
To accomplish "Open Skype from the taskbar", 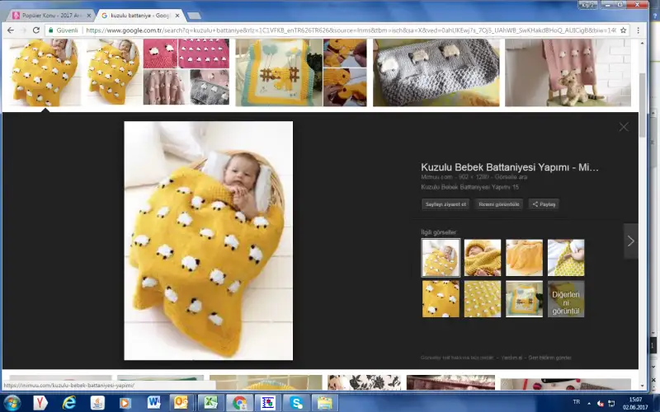I will coord(295,402).
